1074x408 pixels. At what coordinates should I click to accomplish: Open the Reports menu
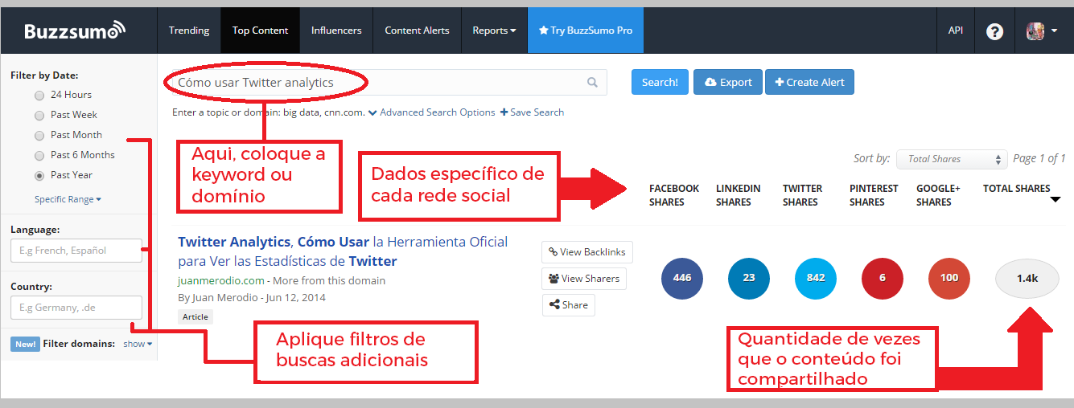[x=494, y=31]
